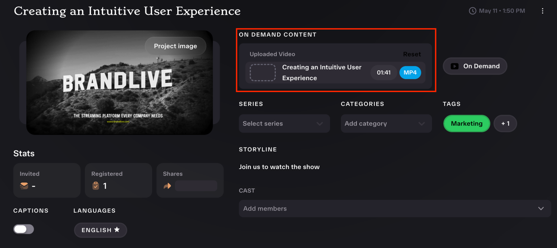Click the star icon on English language
The image size is (557, 248).
point(117,230)
